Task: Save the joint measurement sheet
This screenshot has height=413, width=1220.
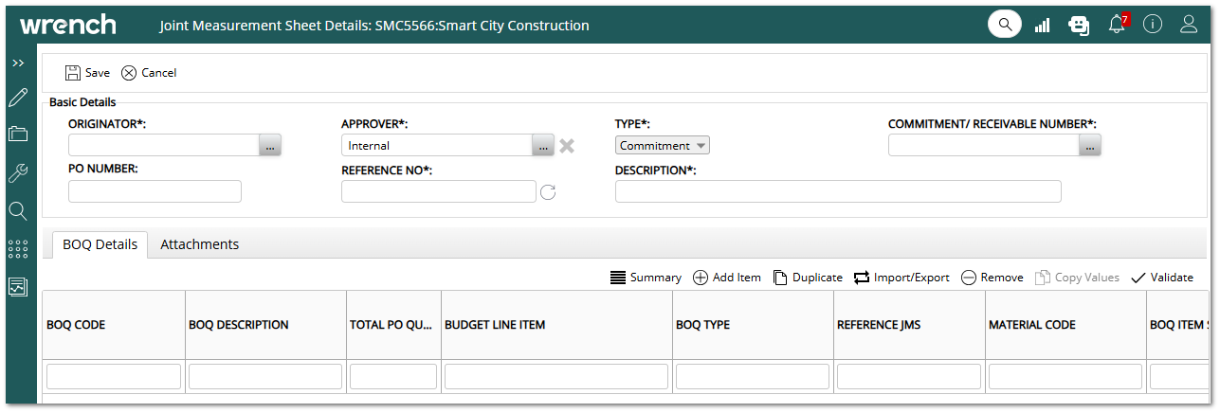Action: coord(87,73)
